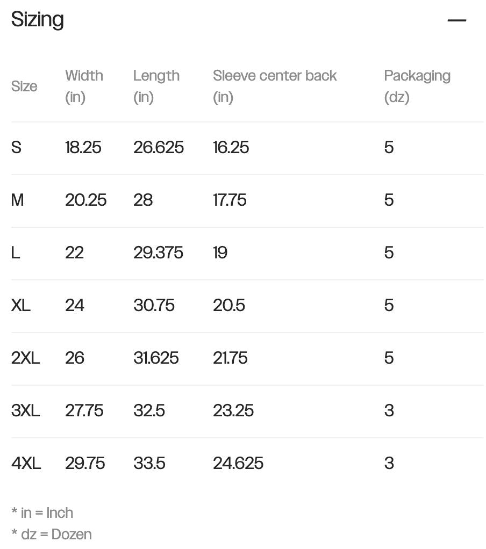Screen dimensions: 486x549
Task: Select the Width (in) column header
Action: (x=84, y=86)
